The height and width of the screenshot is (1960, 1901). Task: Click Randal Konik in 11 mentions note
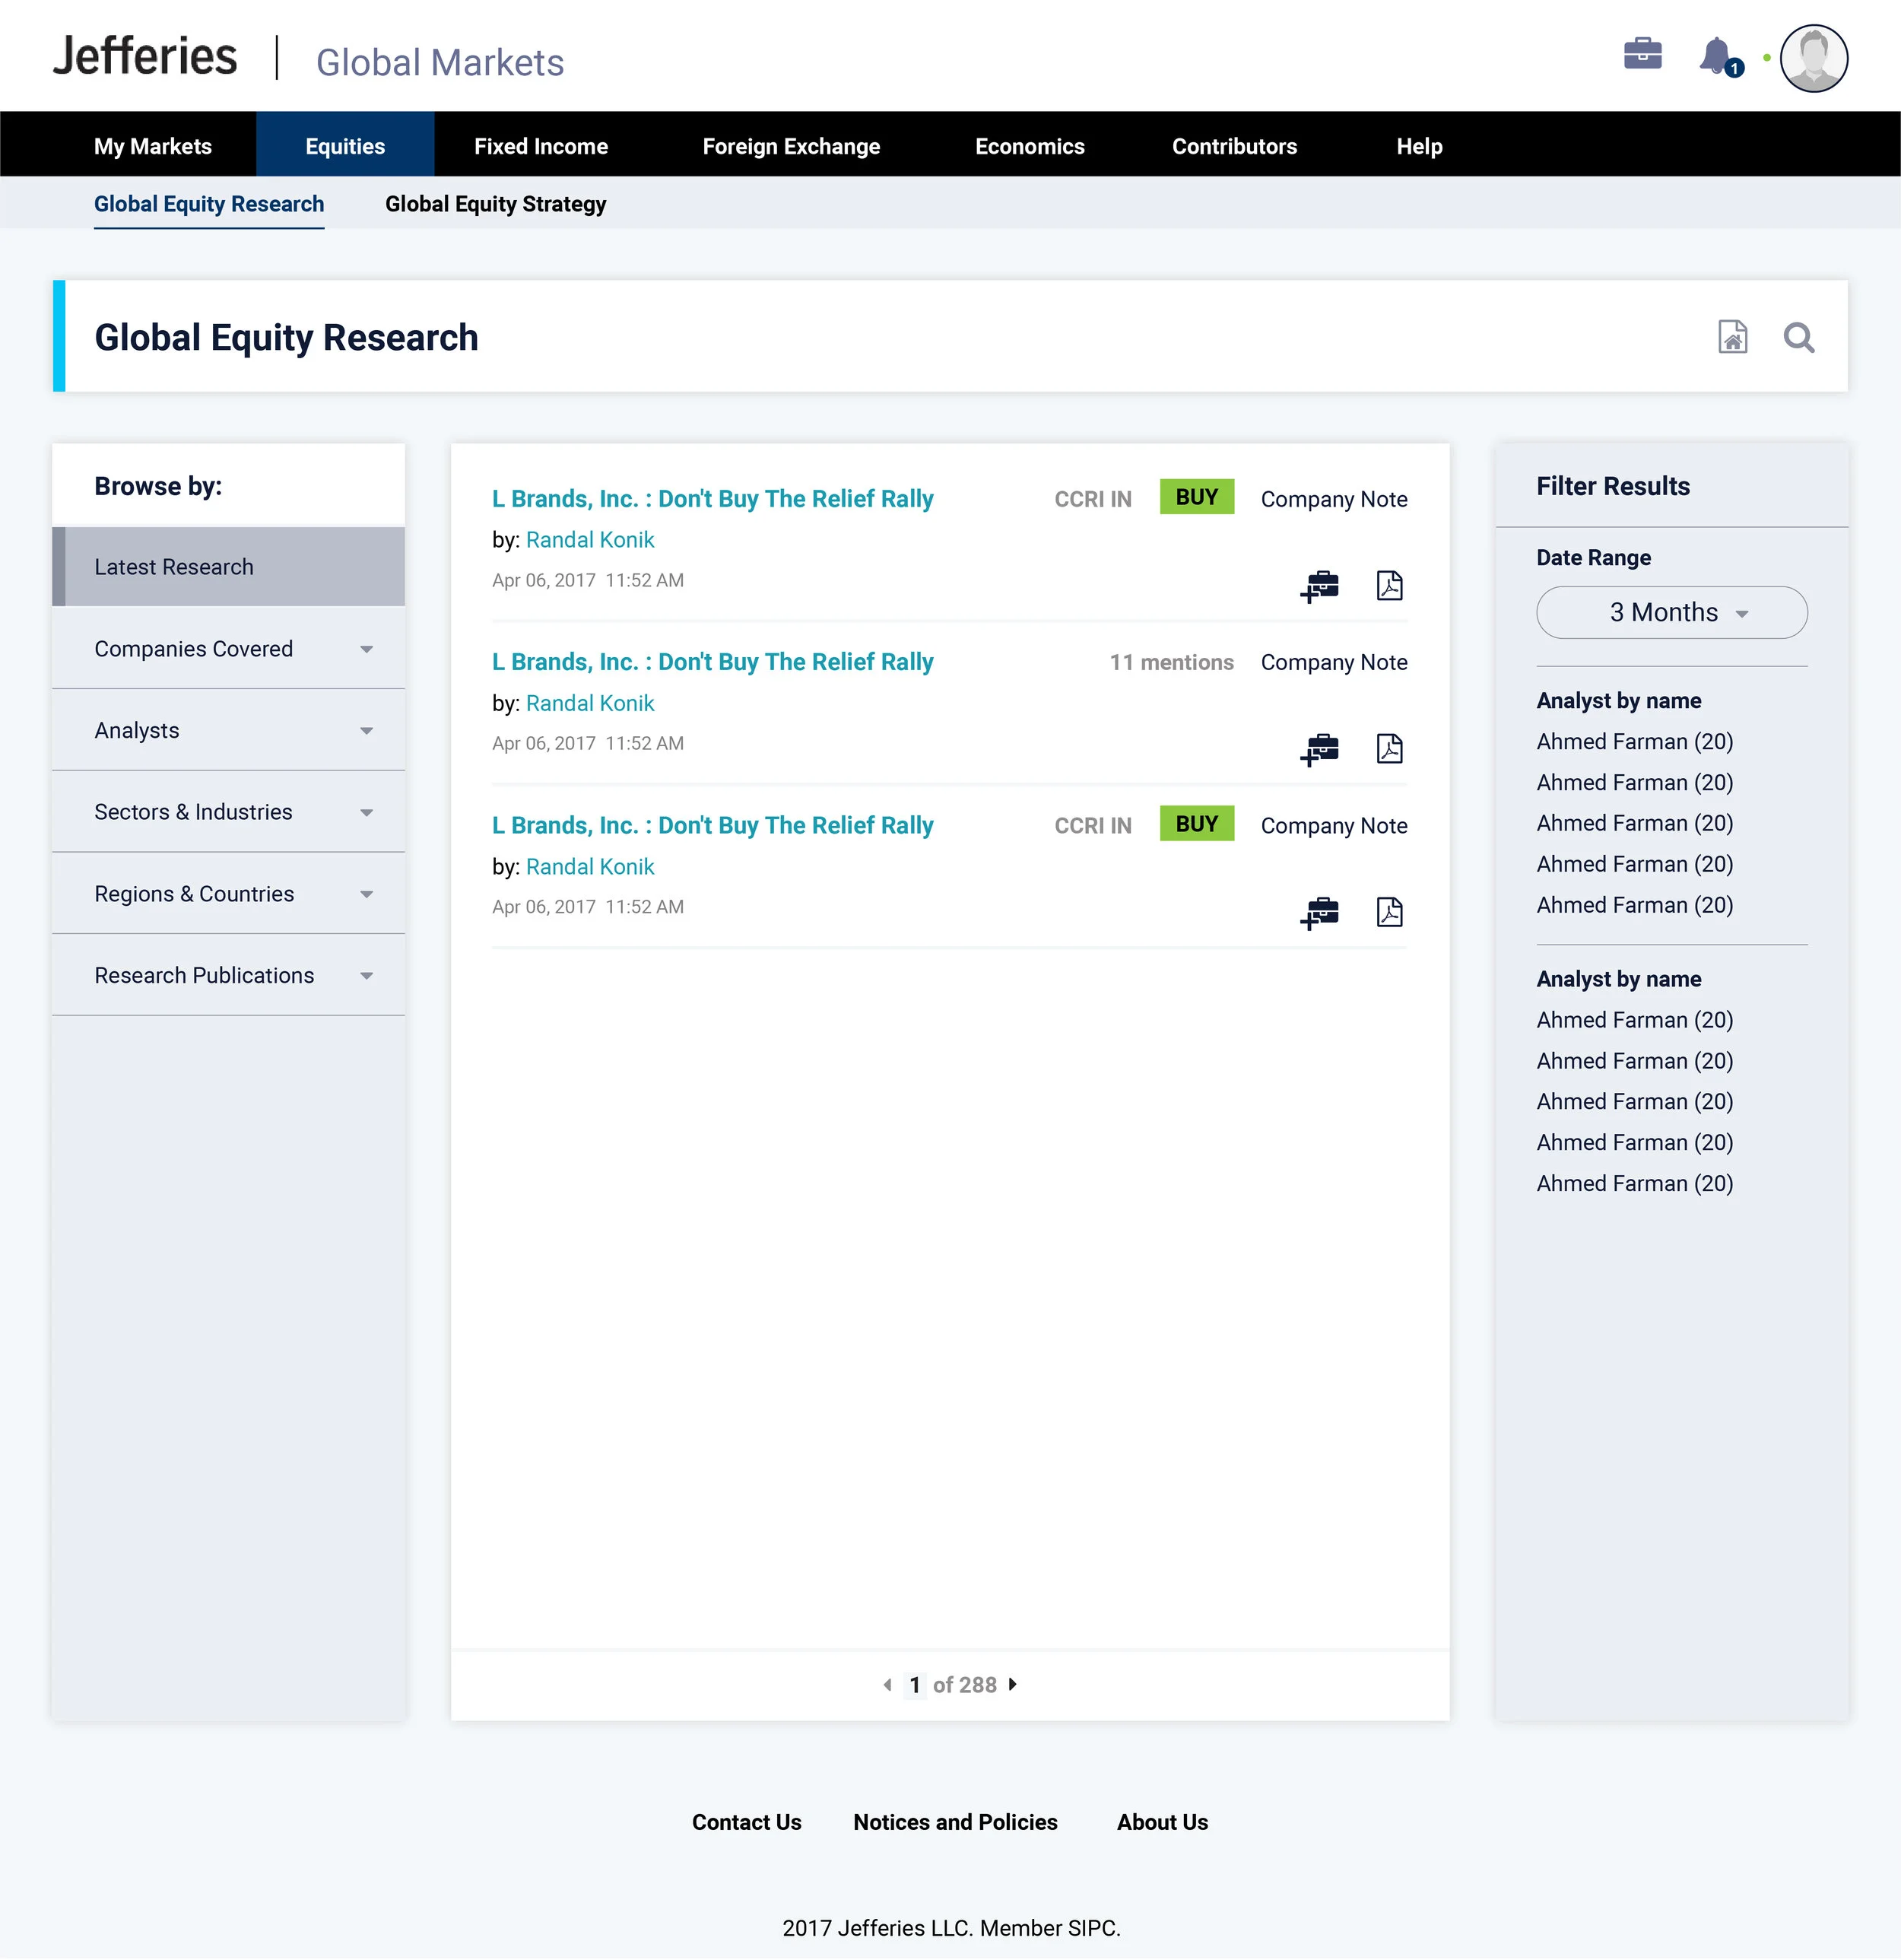point(590,703)
